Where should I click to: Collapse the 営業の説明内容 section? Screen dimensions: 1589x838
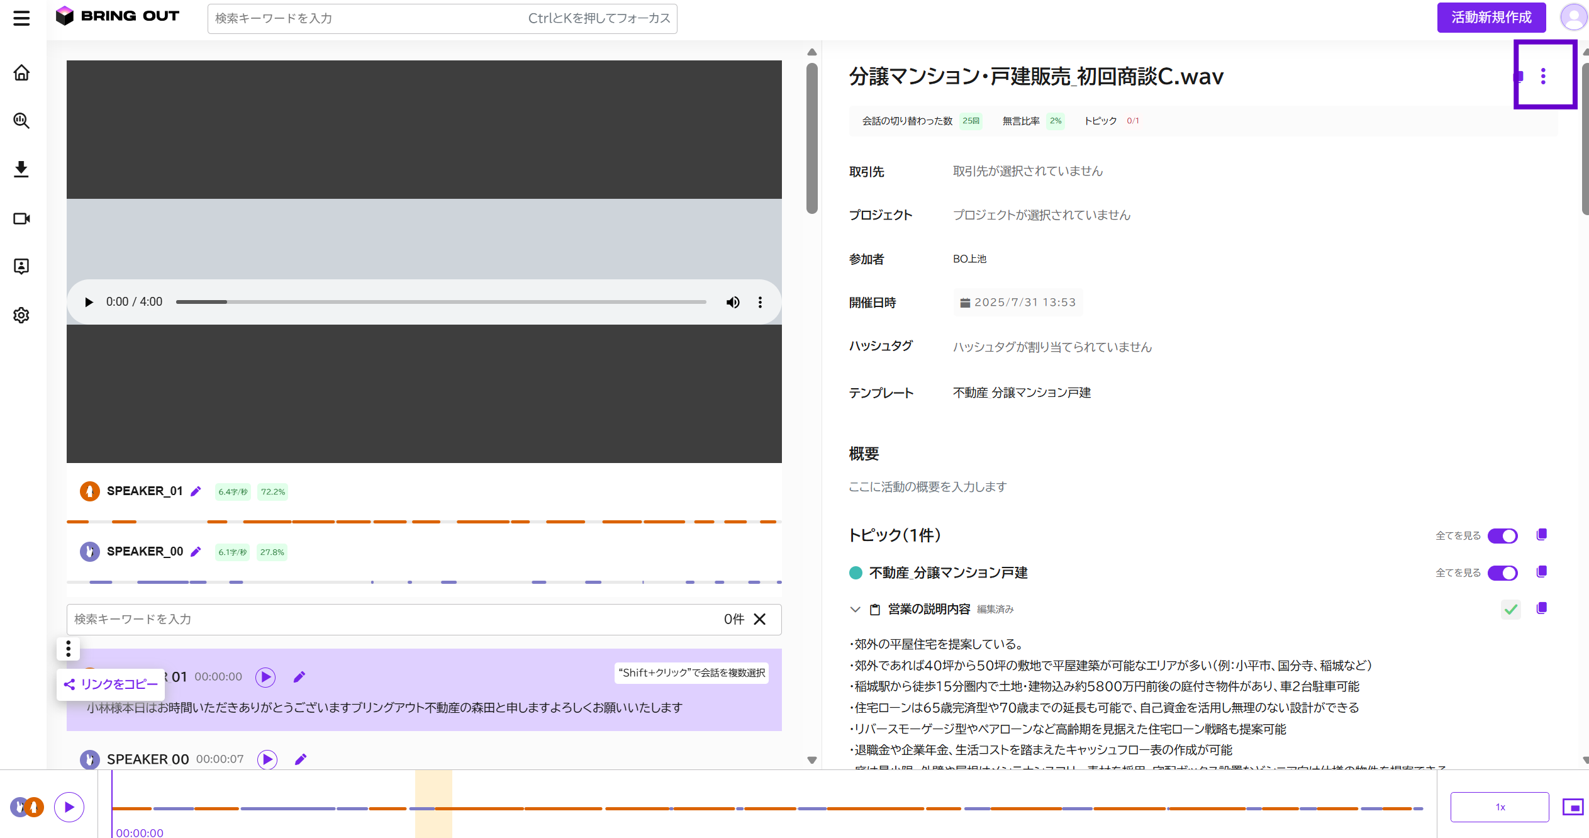855,609
